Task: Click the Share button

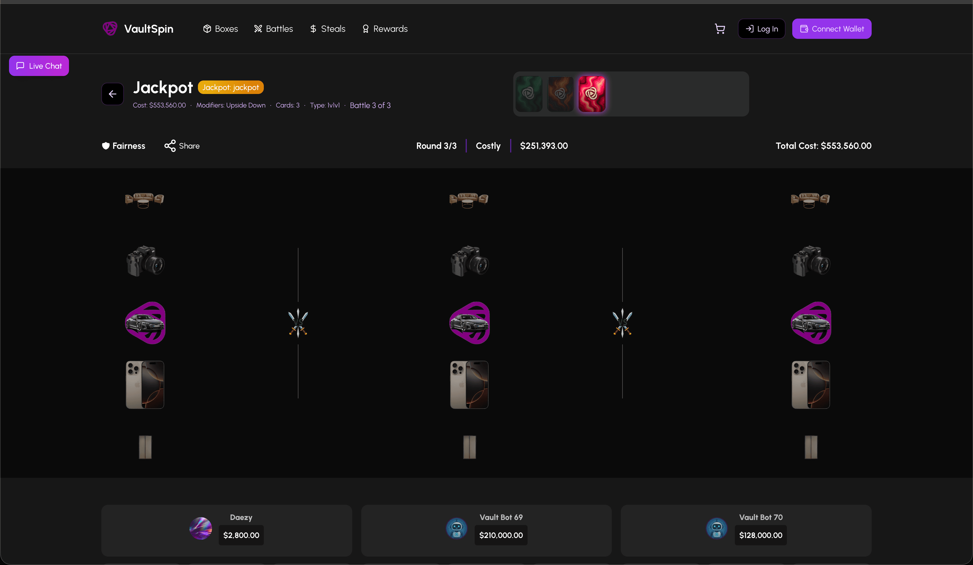Action: [x=182, y=146]
